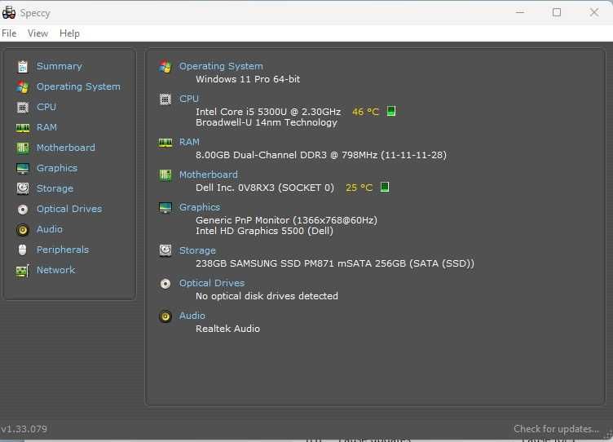The image size is (613, 442).
Task: Open the File menu
Action: click(x=9, y=33)
